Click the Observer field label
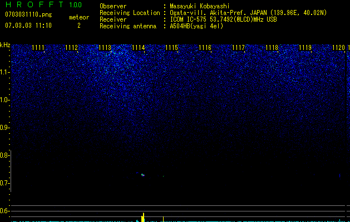 click(113, 6)
